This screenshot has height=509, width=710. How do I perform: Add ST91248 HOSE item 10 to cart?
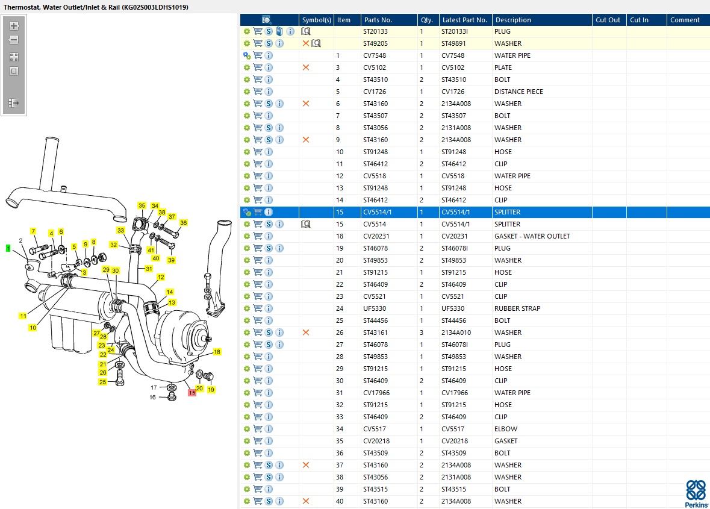[x=258, y=152]
